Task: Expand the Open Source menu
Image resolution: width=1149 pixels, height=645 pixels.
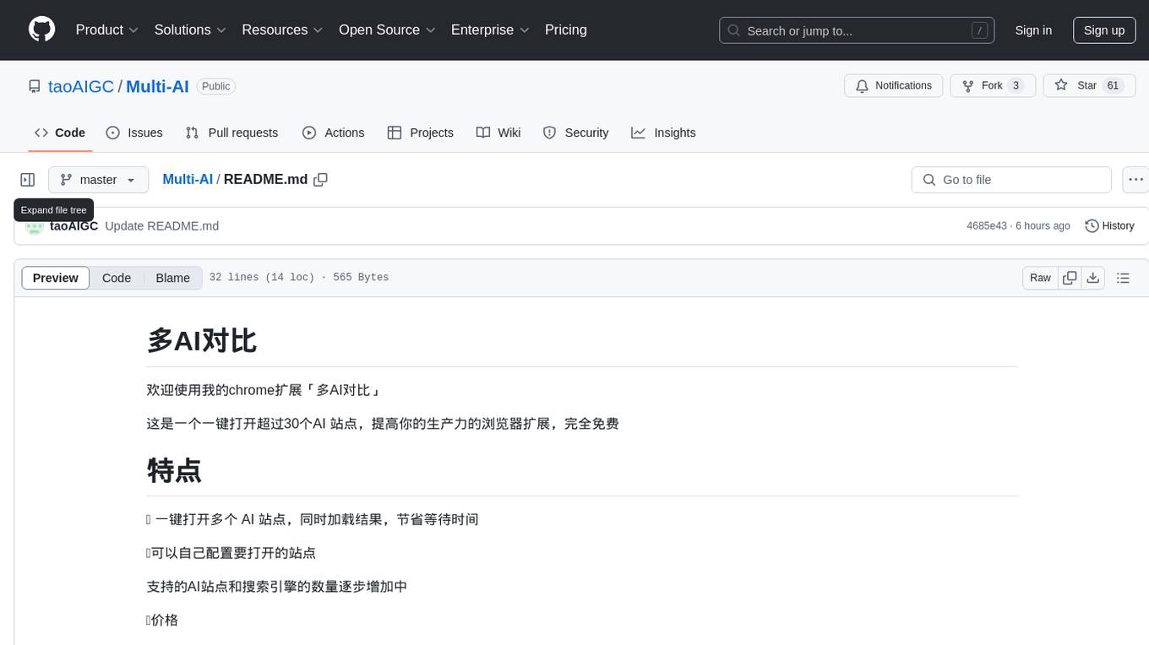Action: [387, 30]
